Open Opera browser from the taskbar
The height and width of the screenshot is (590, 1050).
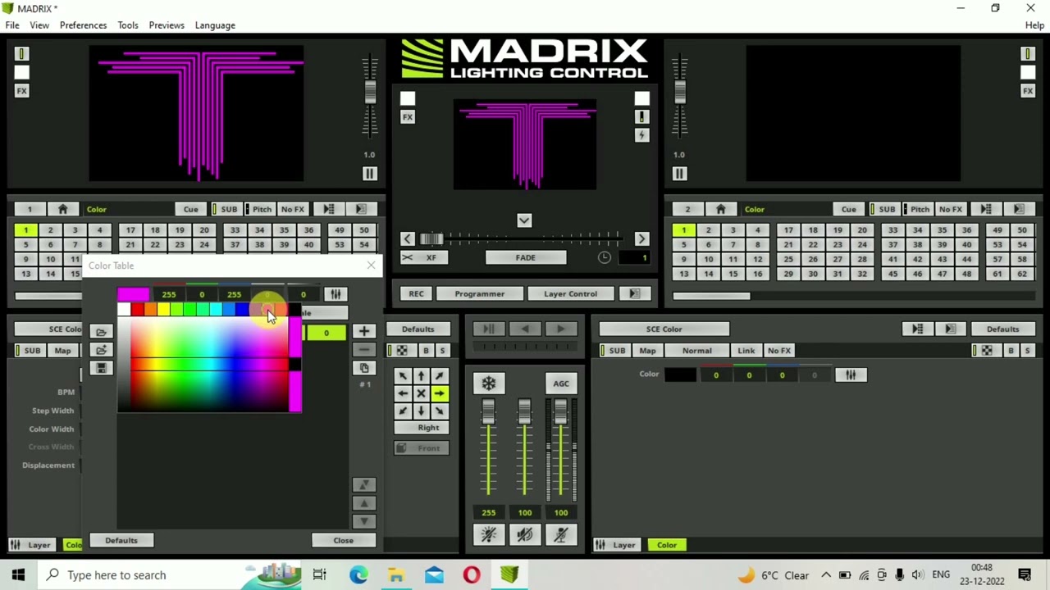pos(472,574)
